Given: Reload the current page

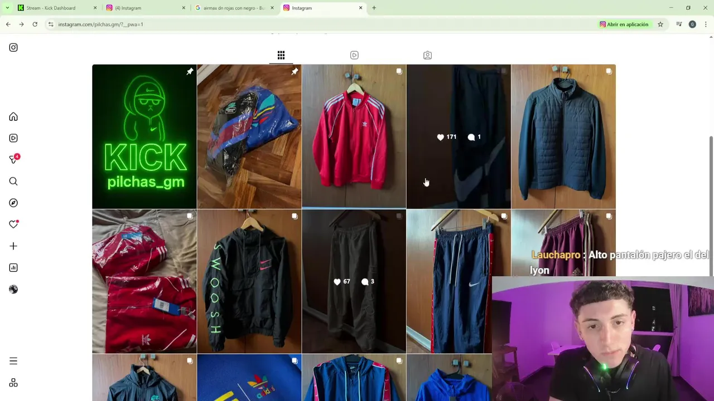Looking at the screenshot, I should 35,25.
